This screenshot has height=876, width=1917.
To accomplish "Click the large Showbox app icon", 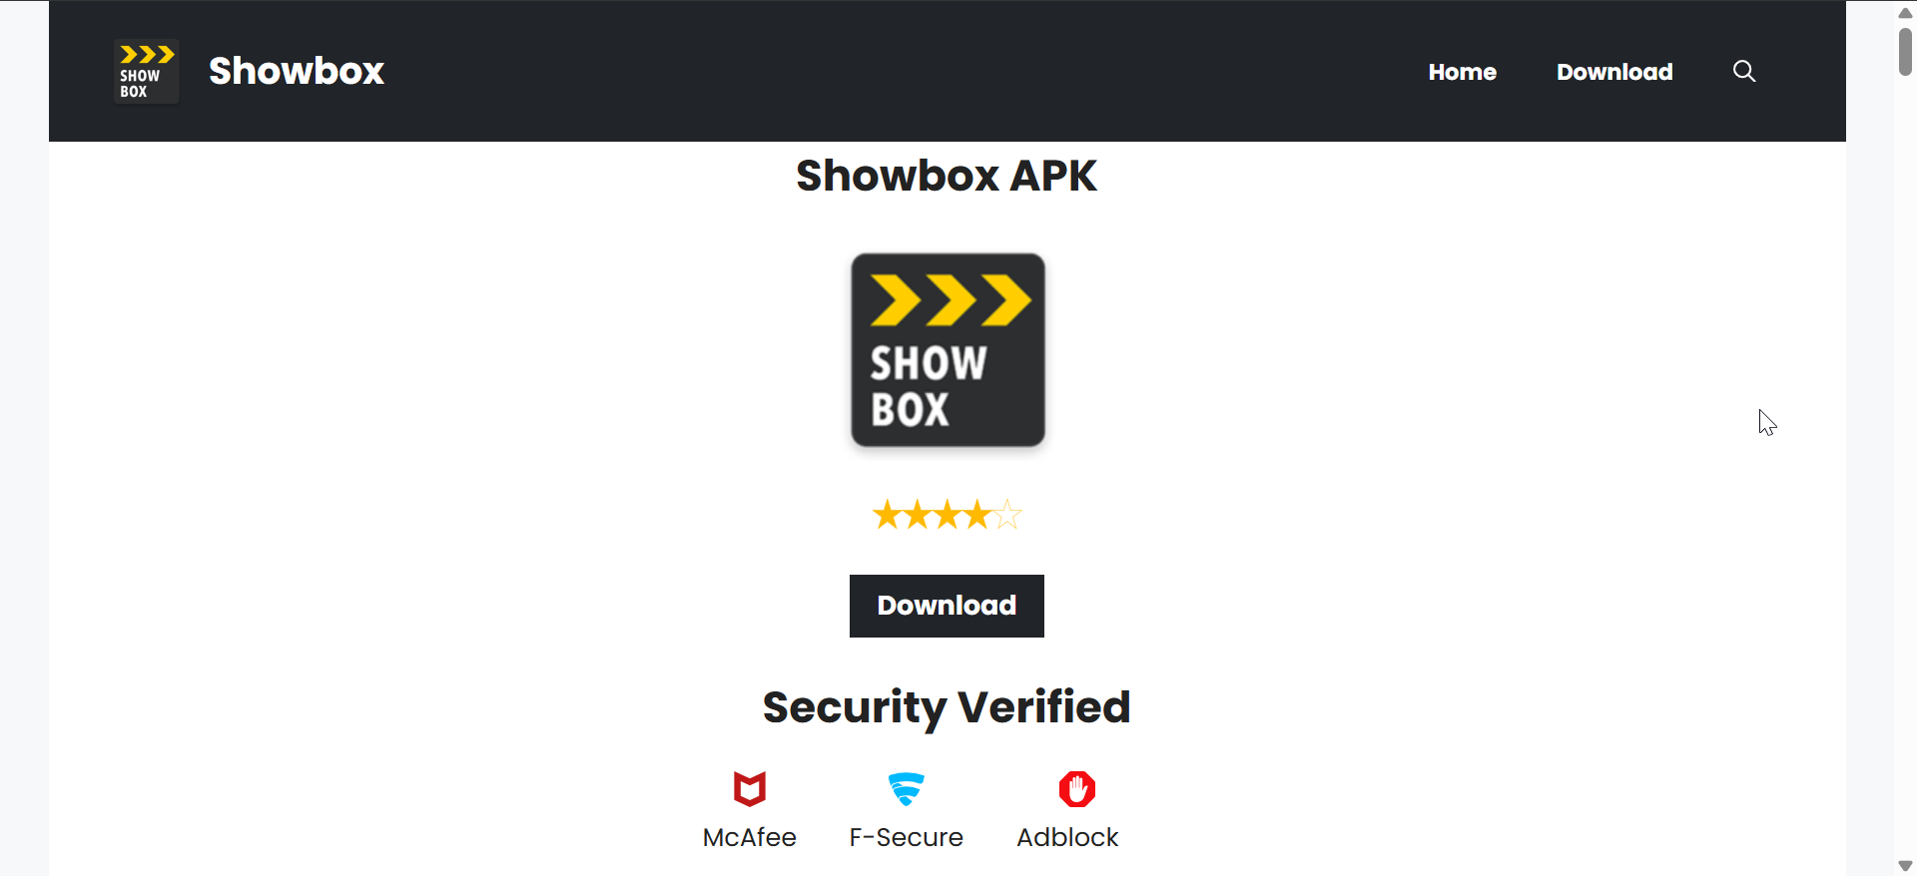I will click(948, 349).
